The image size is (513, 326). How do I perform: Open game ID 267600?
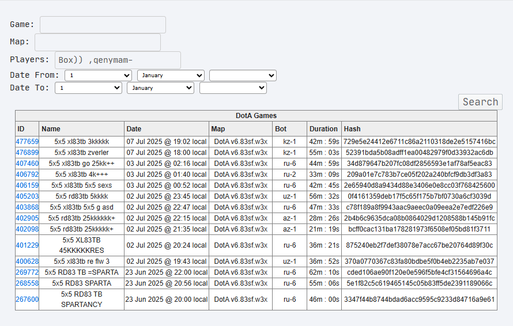pos(27,300)
